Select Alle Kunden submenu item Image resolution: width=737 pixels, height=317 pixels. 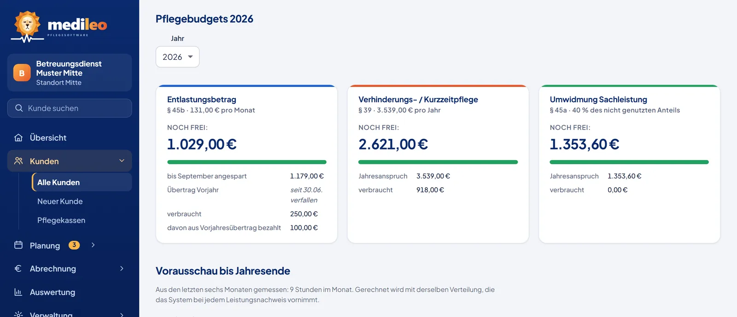click(x=82, y=182)
